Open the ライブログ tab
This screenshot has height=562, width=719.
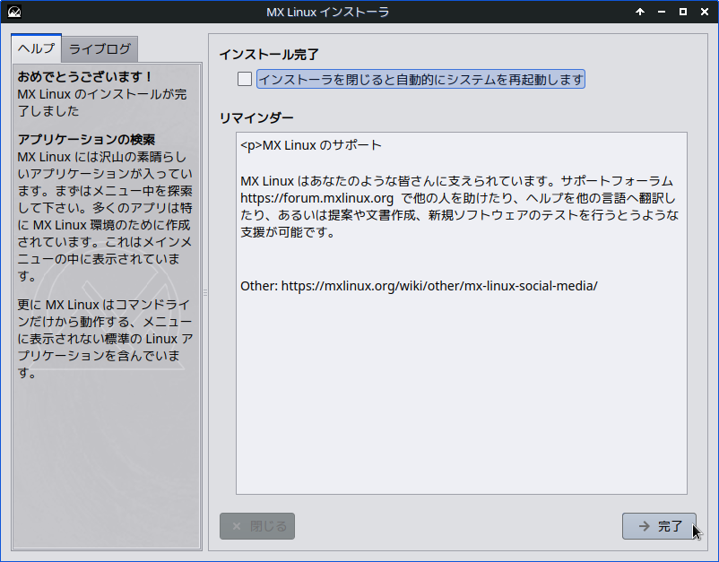pyautogui.click(x=100, y=49)
